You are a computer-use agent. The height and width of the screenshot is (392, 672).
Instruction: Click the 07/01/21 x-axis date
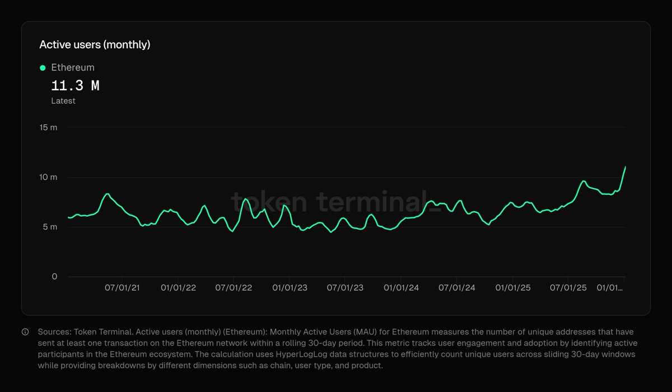click(x=123, y=288)
